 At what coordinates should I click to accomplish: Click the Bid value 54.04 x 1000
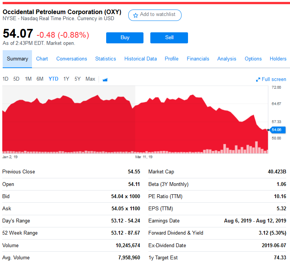point(126,197)
